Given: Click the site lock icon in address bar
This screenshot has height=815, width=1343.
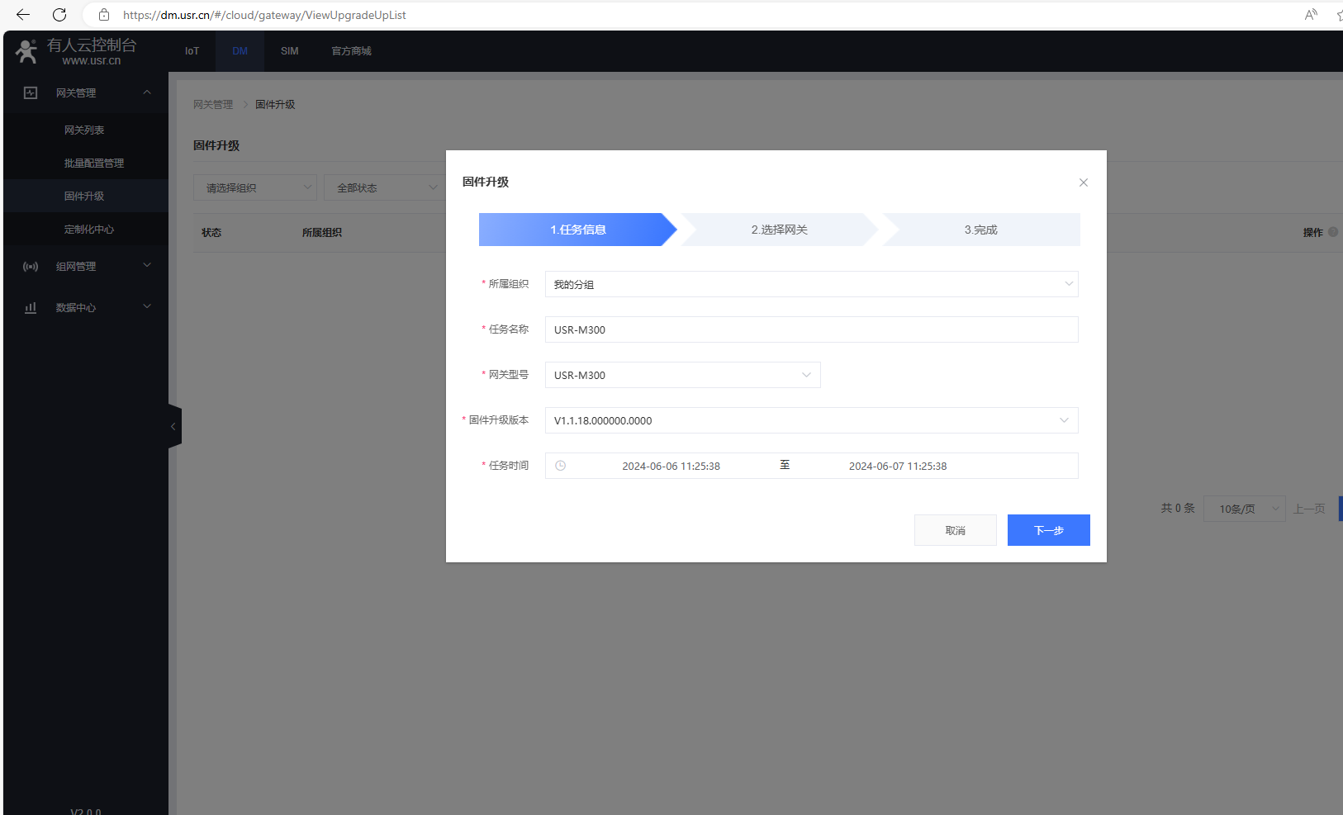Looking at the screenshot, I should click(104, 15).
